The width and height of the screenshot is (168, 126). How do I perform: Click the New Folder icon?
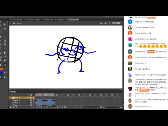pyautogui.click(x=13, y=107)
